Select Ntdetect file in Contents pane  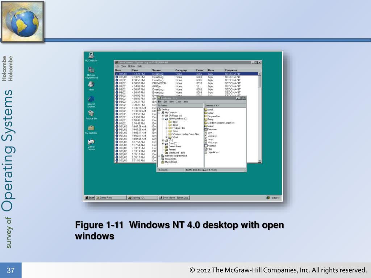[210, 146]
